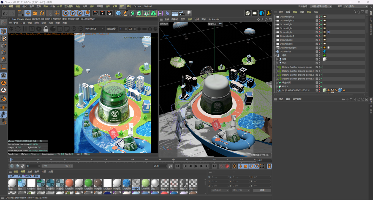Toggle the X axis lock icon
Screen dimensions: 373x200
pos(66,13)
